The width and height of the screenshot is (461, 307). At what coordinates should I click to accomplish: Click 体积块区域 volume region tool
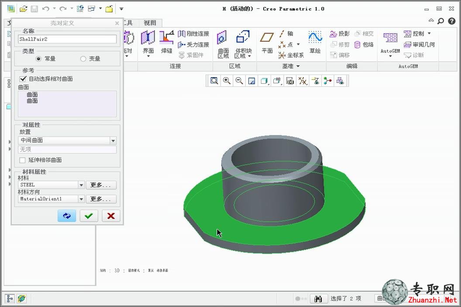coord(243,44)
